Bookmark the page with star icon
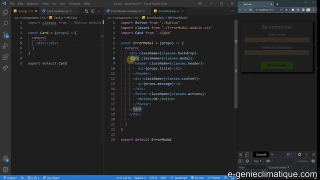The image size is (320, 180). [x=286, y=10]
